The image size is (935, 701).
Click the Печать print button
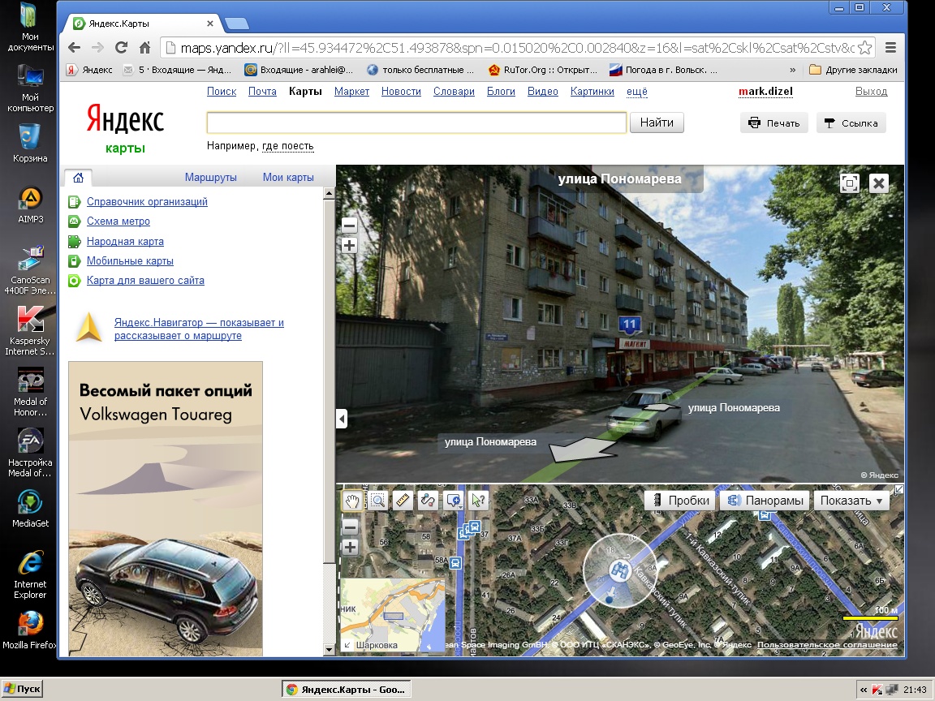point(774,123)
